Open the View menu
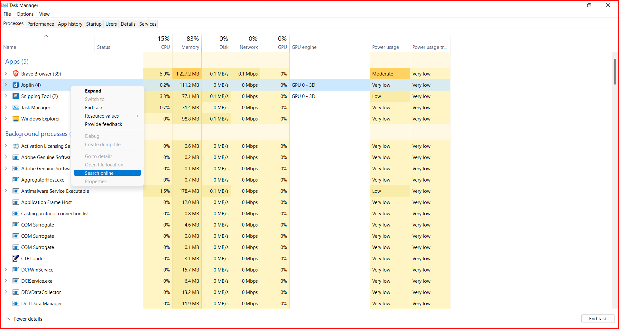The width and height of the screenshot is (619, 329). pyautogui.click(x=44, y=14)
